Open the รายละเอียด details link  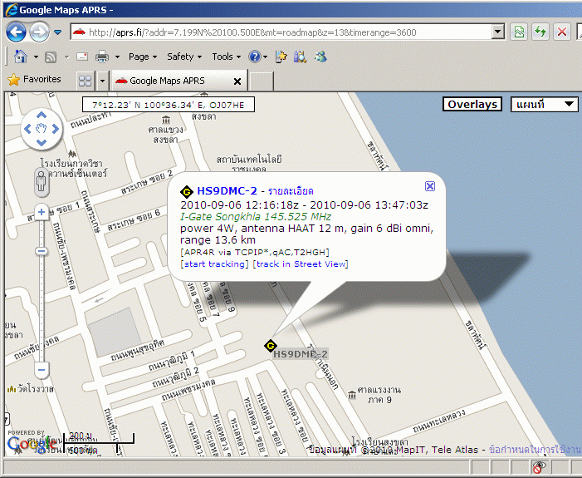[291, 191]
